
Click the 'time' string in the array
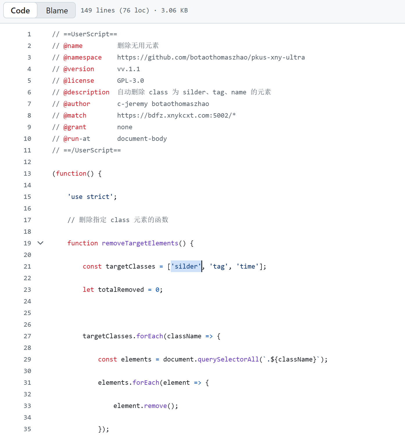[247, 267]
